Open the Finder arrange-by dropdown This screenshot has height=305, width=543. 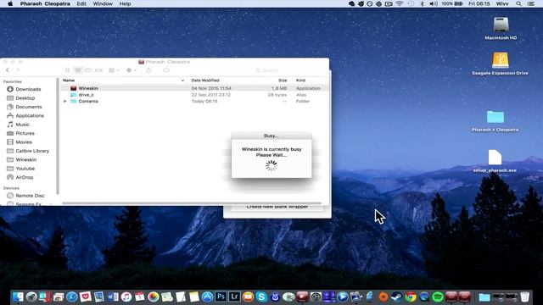pos(114,70)
